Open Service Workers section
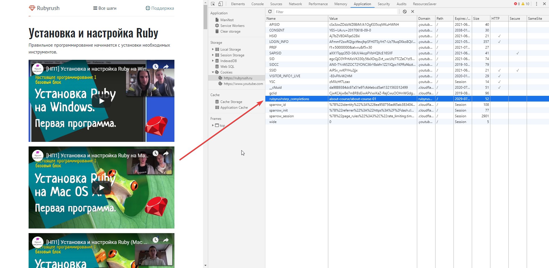 (x=232, y=25)
